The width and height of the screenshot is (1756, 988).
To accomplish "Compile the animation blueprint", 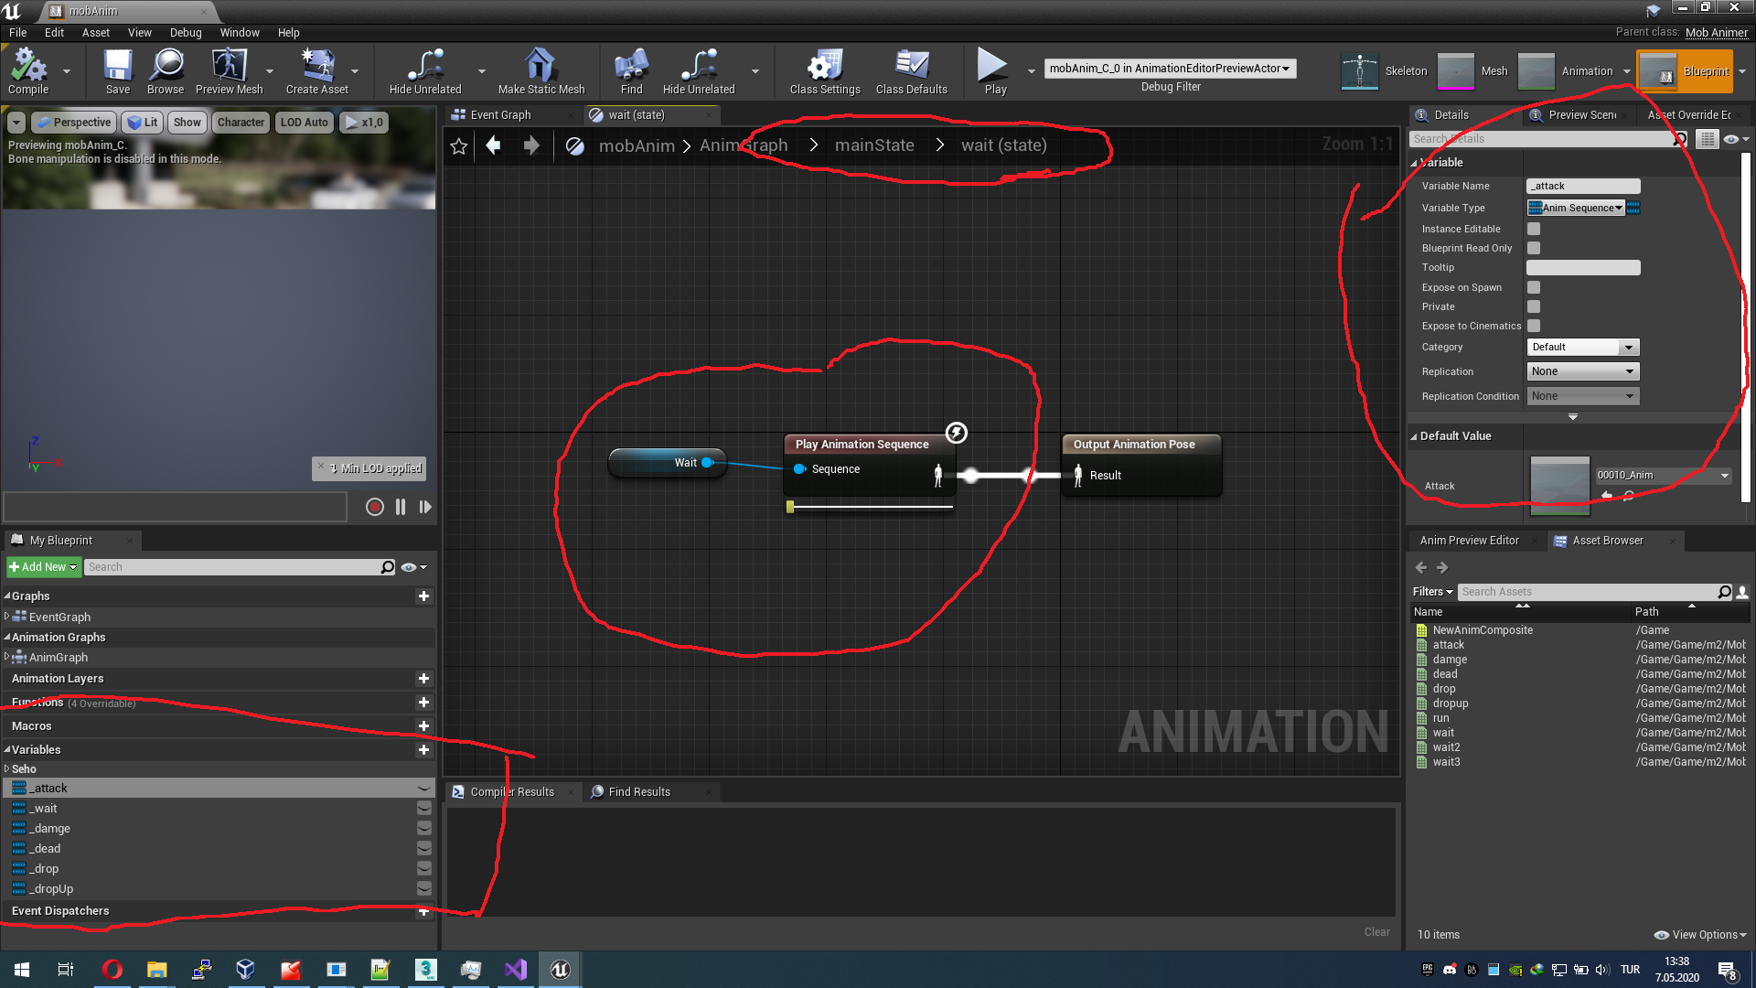I will point(28,71).
